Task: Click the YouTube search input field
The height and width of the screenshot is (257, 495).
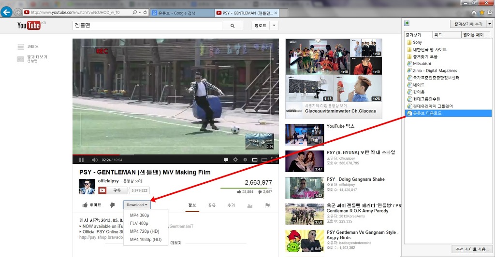Action: (147, 26)
